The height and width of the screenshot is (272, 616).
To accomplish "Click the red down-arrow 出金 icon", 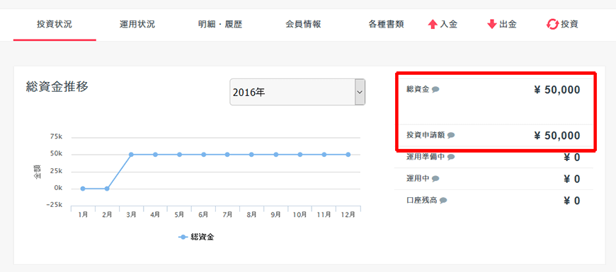I will pyautogui.click(x=492, y=25).
